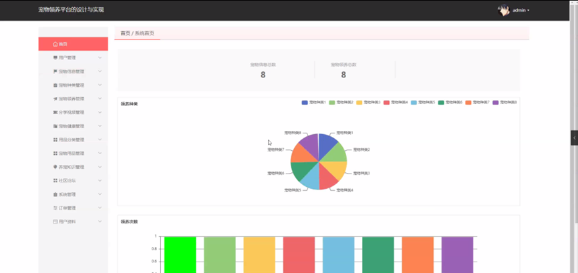This screenshot has height=273, width=578.
Task: Click the 宠物种类5 pie chart label
Action: coord(293,190)
